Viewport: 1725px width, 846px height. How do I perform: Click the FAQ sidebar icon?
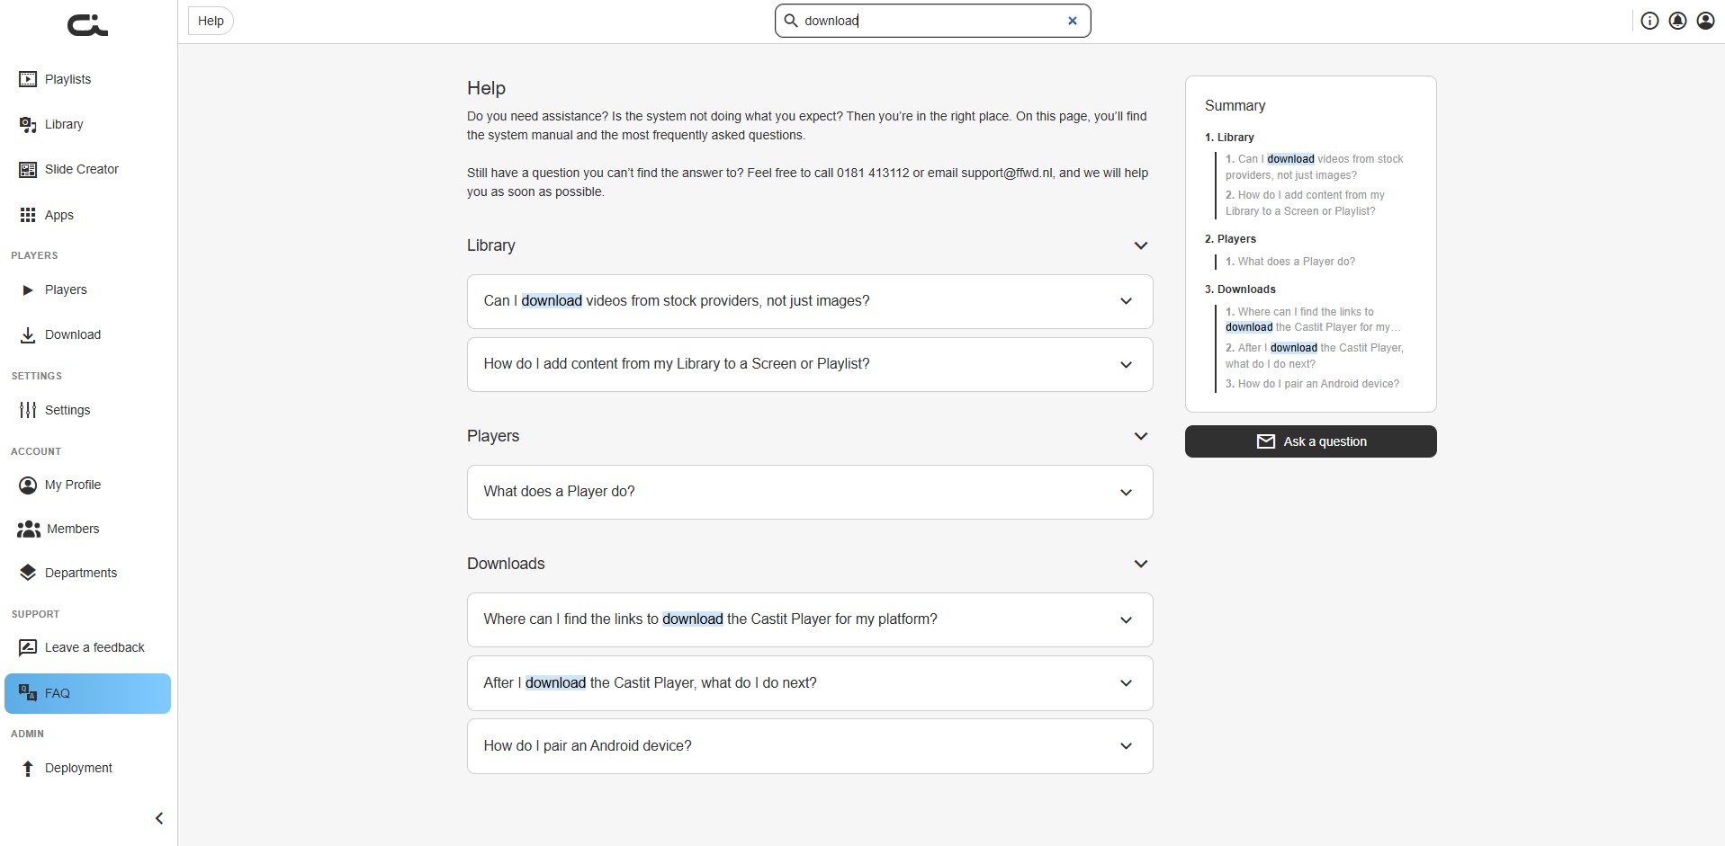point(28,693)
